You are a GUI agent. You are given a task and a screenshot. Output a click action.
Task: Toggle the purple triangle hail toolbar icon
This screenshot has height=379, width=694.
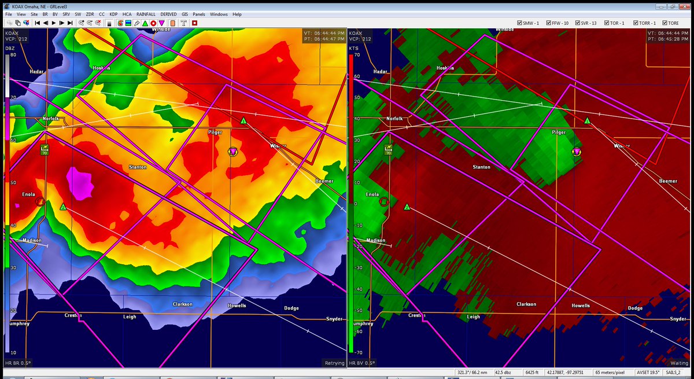click(x=161, y=23)
